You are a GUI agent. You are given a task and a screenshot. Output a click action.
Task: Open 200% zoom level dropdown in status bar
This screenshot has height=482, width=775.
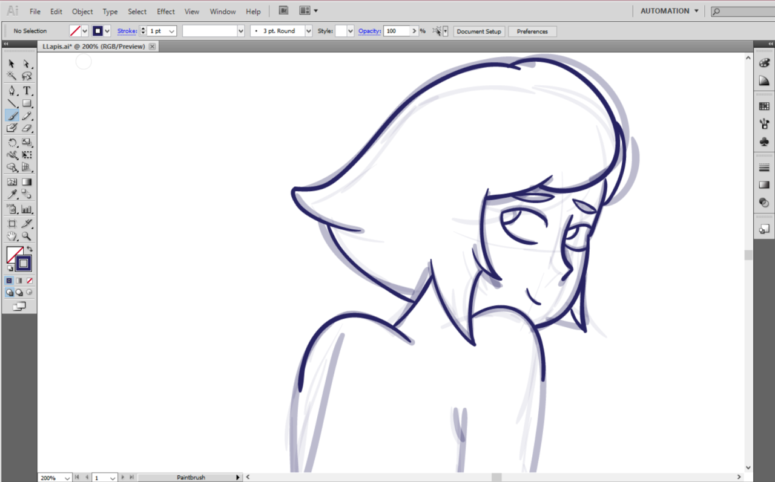coord(67,478)
